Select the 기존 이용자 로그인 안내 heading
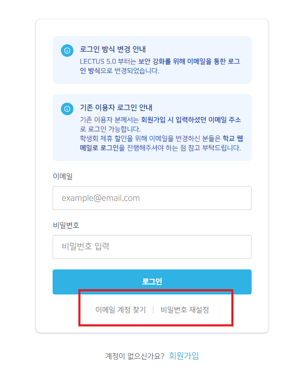 click(x=116, y=107)
